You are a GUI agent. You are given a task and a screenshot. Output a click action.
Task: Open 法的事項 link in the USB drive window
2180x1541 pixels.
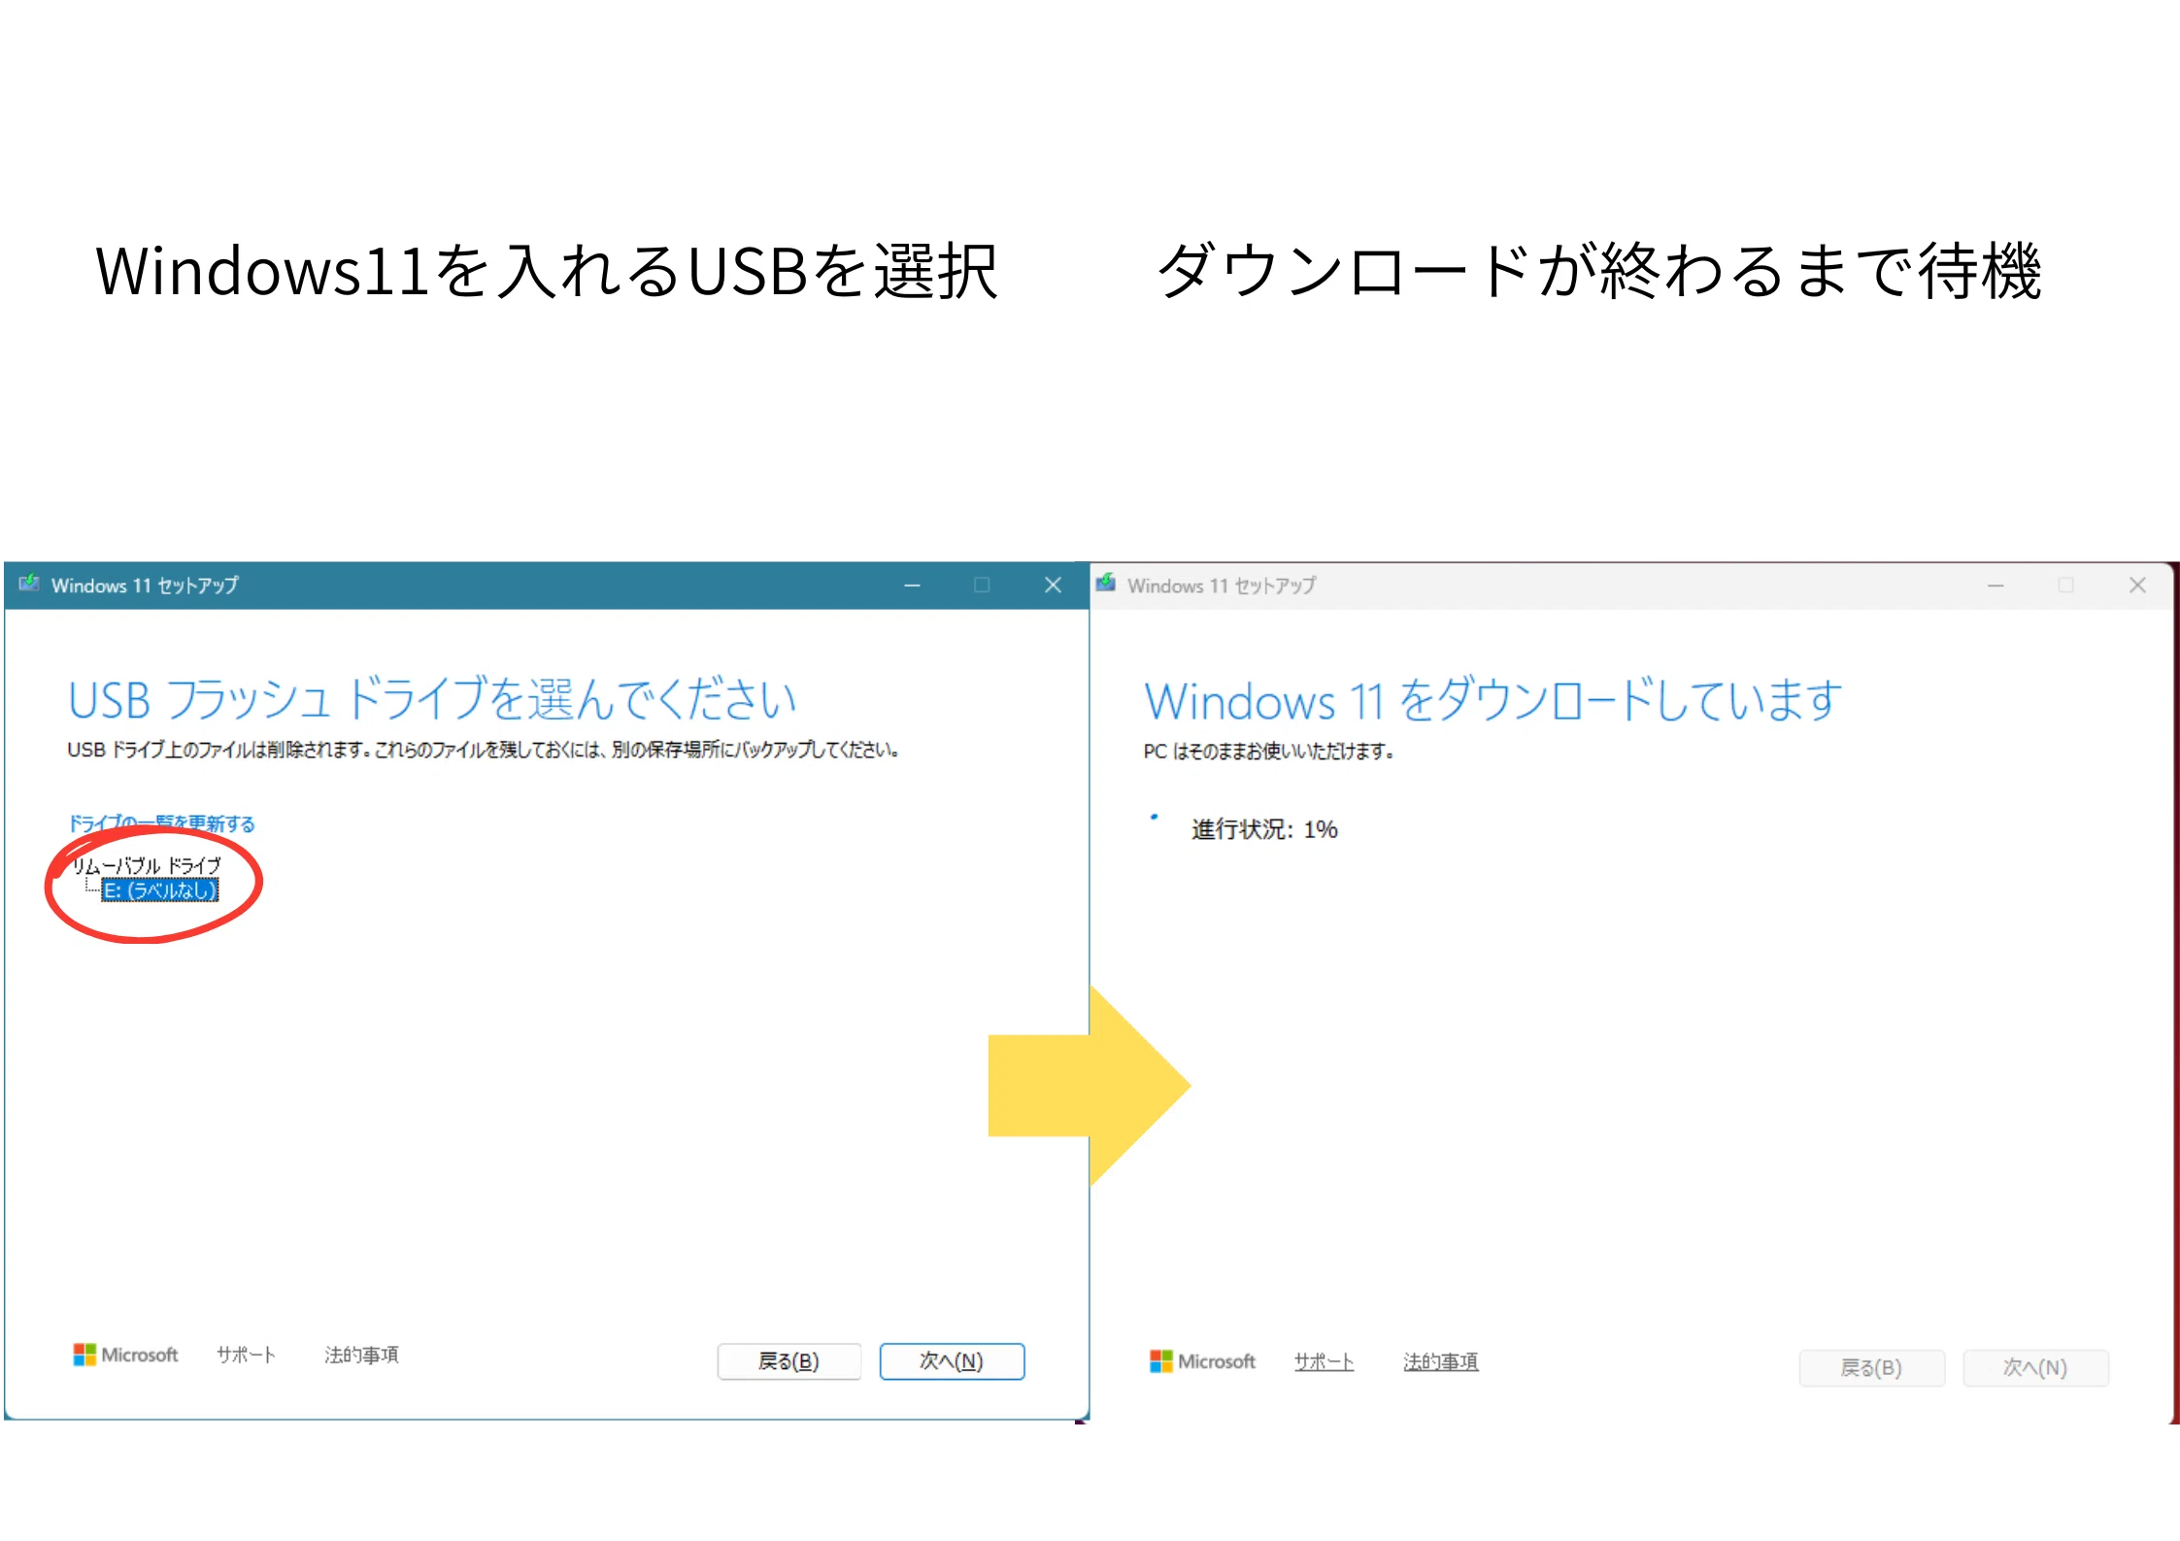361,1355
